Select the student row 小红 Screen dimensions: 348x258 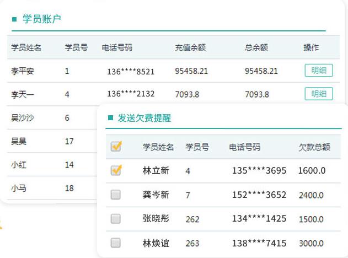pyautogui.click(x=19, y=164)
